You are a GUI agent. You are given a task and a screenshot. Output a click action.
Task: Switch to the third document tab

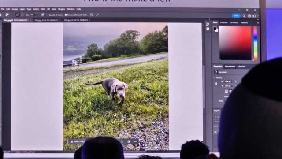click(76, 20)
